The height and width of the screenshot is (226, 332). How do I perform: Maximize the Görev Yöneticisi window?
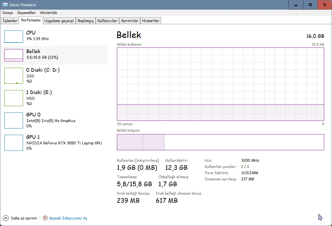tap(310, 5)
